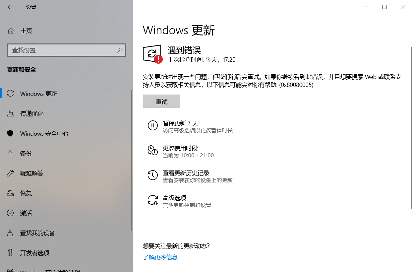Go to 激活 page
The image size is (413, 272).
tap(66, 213)
